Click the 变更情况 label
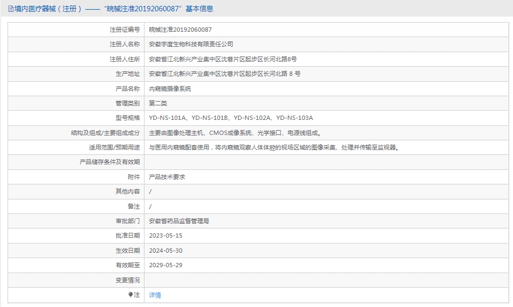The image size is (513, 307). coord(128,280)
